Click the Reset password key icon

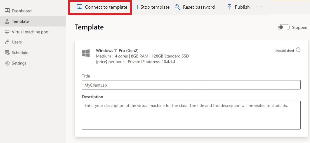click(x=178, y=7)
